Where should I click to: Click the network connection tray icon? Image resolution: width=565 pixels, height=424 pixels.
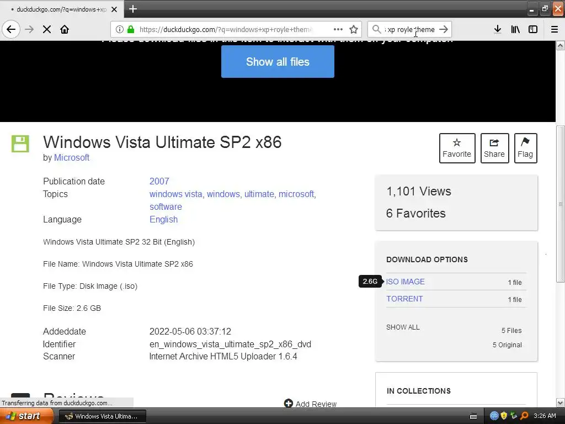(x=514, y=416)
